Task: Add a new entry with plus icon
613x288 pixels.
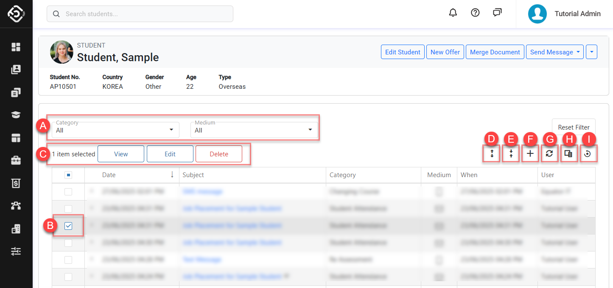Action: 530,154
